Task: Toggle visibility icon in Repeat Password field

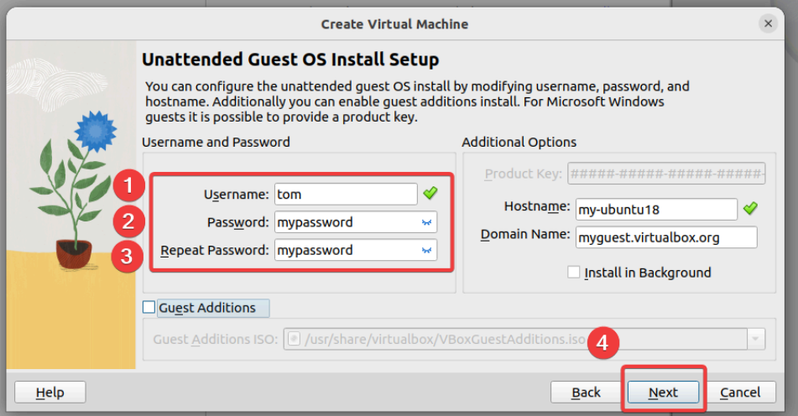Action: tap(426, 250)
